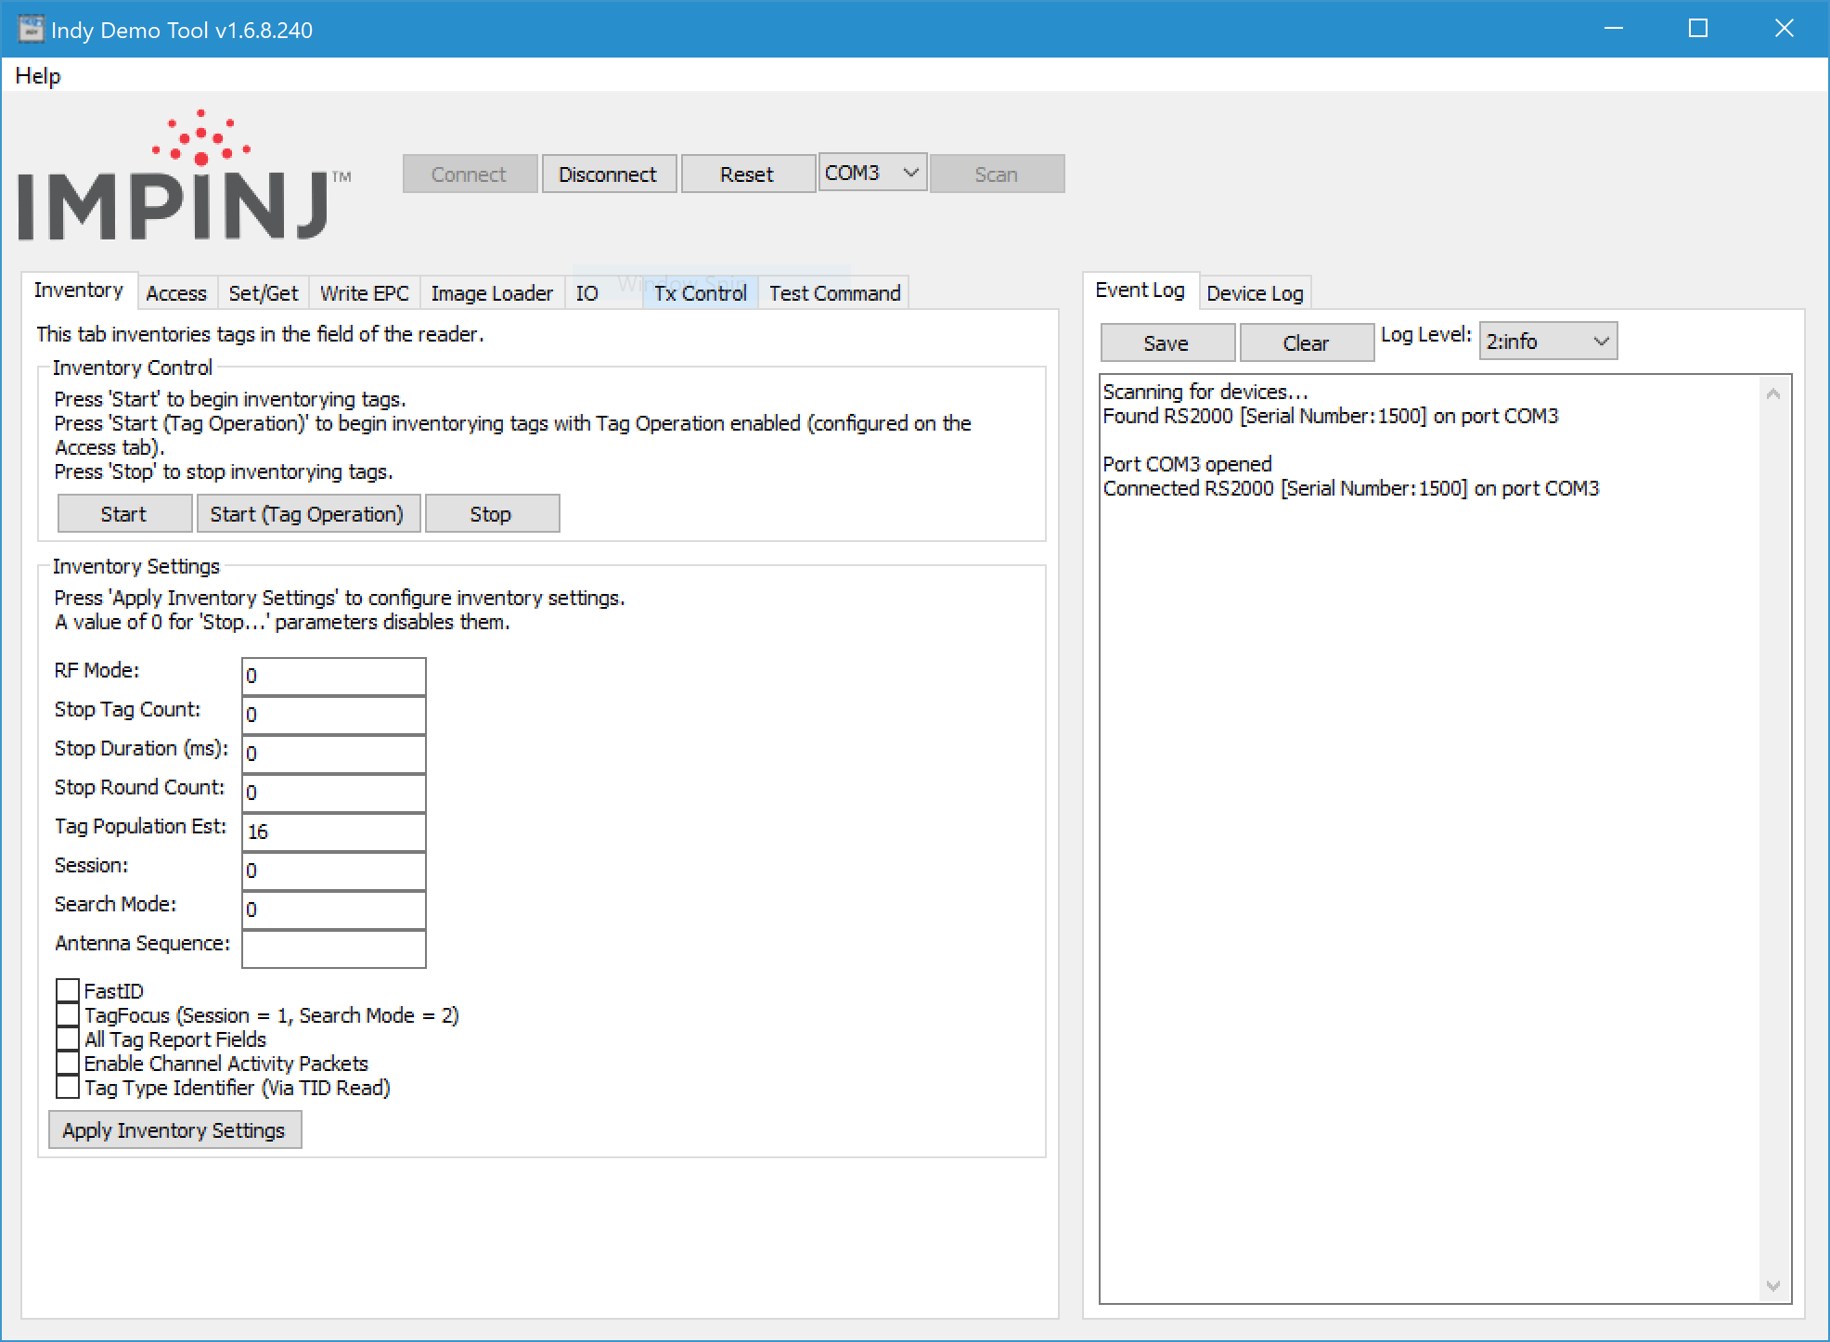Image resolution: width=1830 pixels, height=1342 pixels.
Task: Switch to the Write EPC tab
Action: (364, 293)
